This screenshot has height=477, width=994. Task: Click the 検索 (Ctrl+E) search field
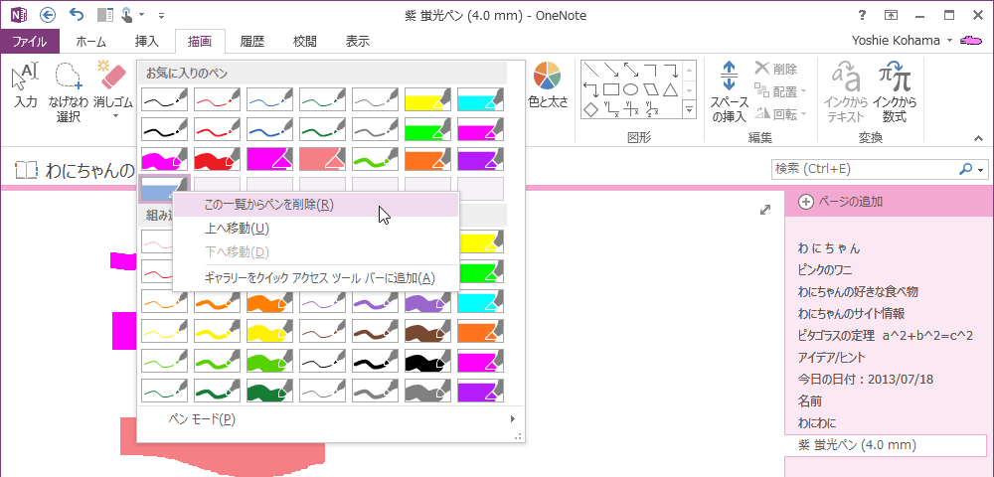(864, 169)
